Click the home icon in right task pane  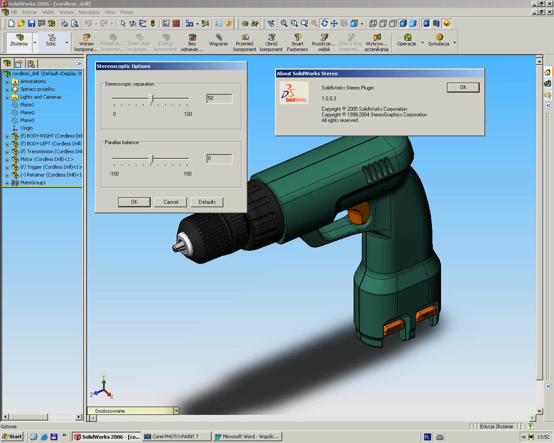tap(548, 72)
